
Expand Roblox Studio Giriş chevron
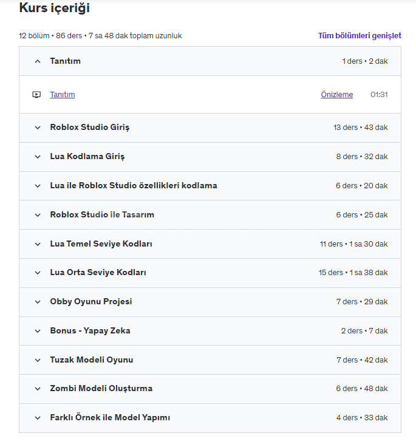(x=38, y=128)
